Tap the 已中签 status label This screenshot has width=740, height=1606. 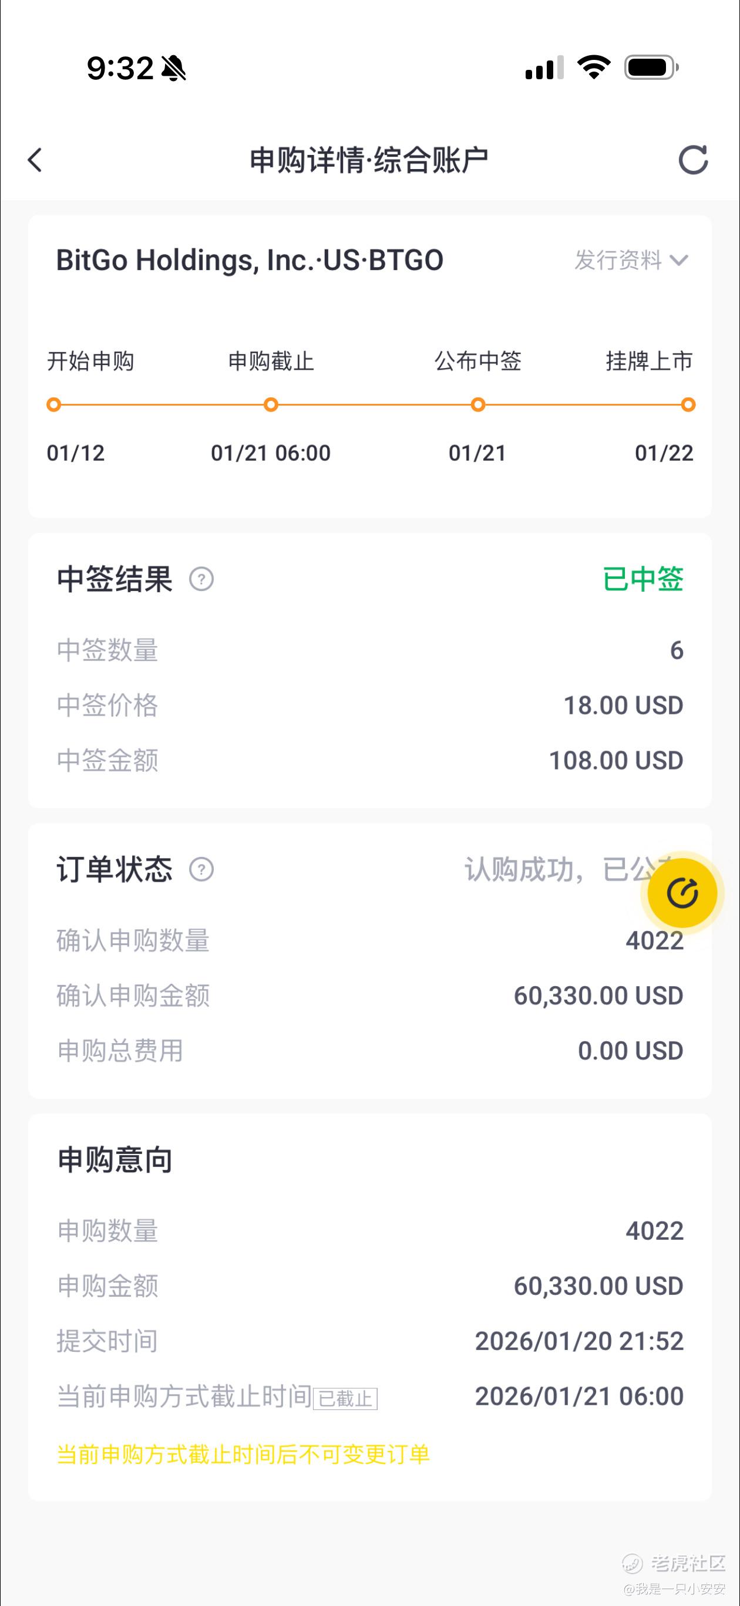tap(643, 579)
